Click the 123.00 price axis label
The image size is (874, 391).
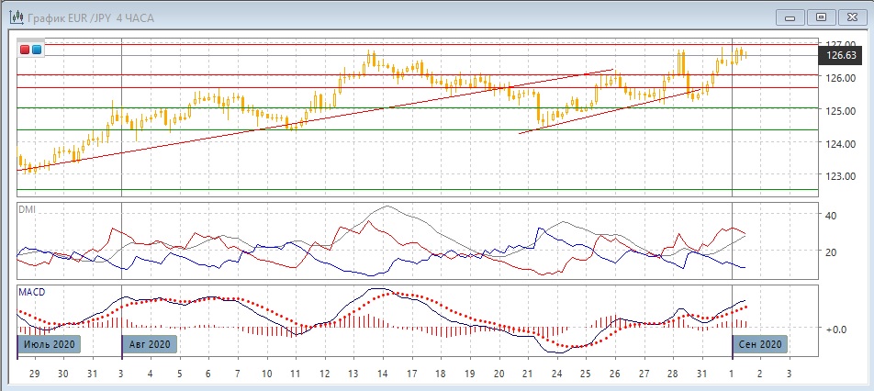point(841,177)
